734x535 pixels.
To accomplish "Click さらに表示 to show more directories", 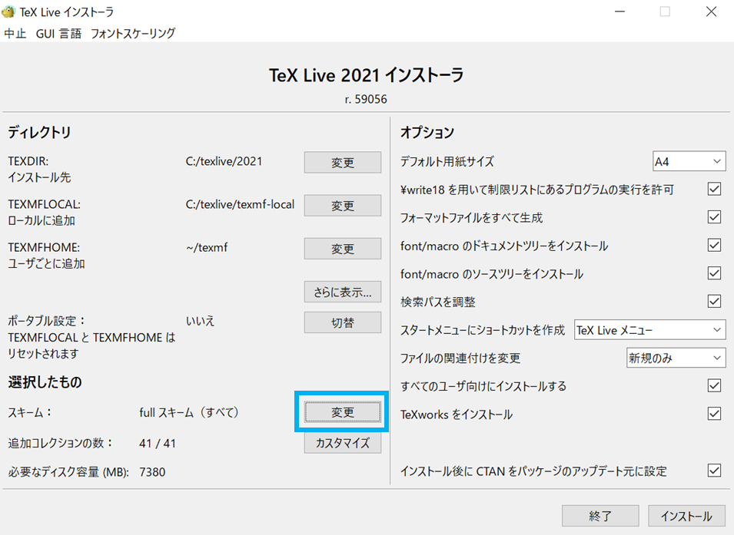I will pyautogui.click(x=342, y=291).
